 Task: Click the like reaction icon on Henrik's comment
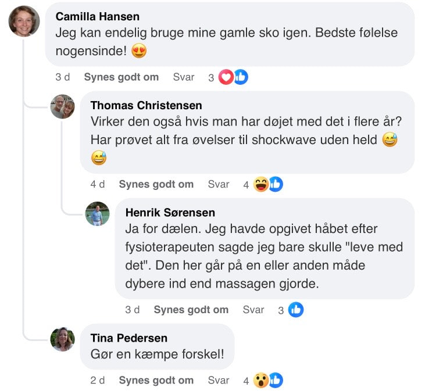[x=296, y=310]
